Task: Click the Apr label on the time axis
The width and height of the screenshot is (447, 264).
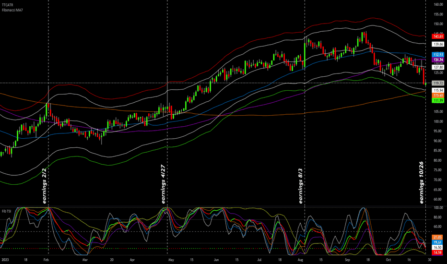Action: click(x=132, y=260)
